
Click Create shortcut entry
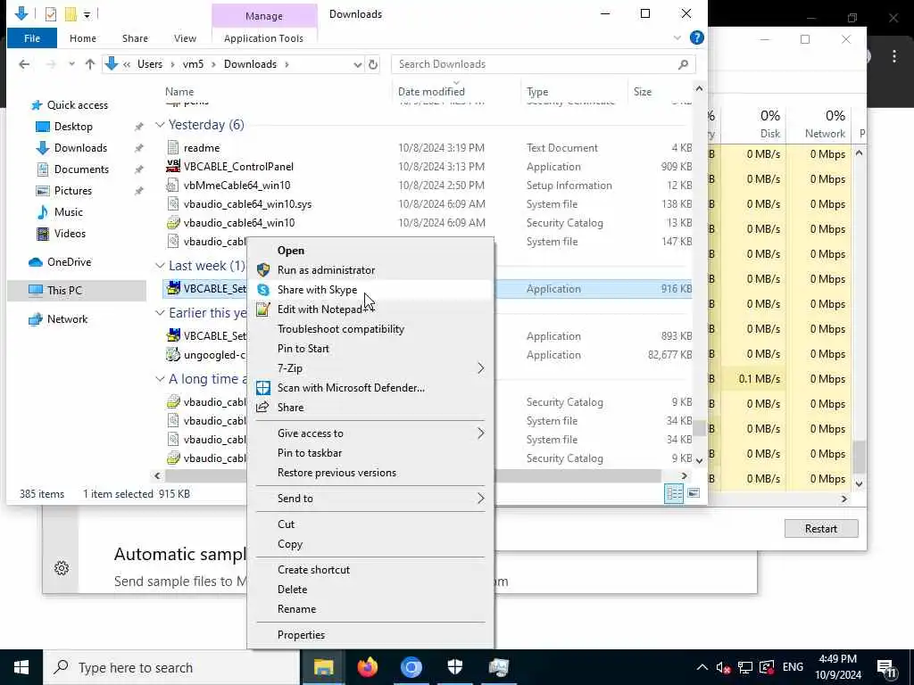pos(313,570)
